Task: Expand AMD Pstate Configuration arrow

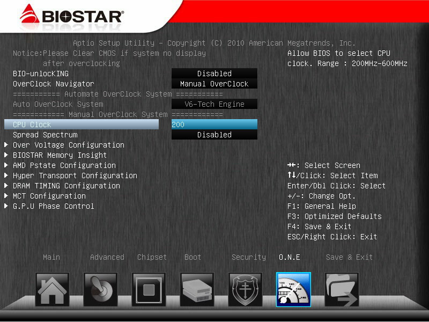Action: (x=6, y=165)
